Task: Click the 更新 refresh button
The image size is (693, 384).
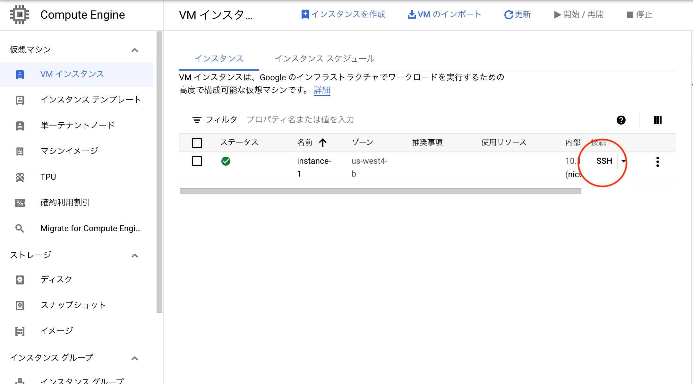Action: point(518,14)
